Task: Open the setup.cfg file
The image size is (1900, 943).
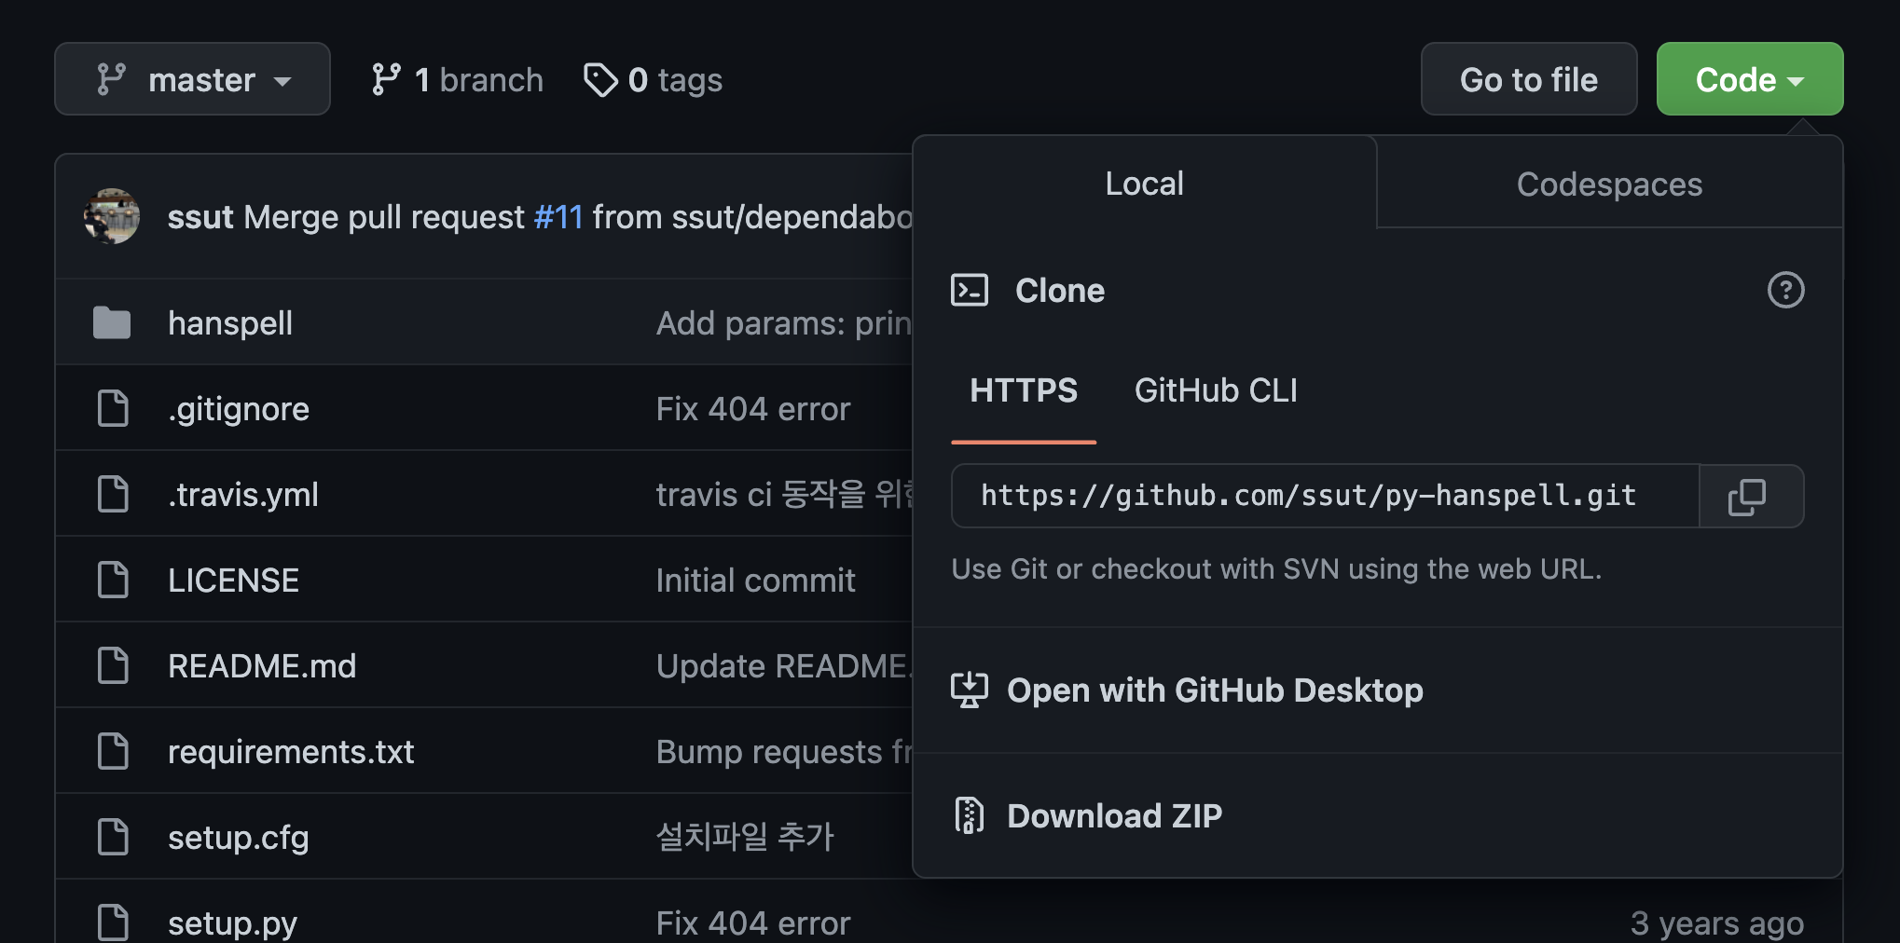Action: pos(239,838)
